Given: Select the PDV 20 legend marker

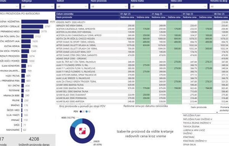Looking at the screenshot, I should [81, 111].
